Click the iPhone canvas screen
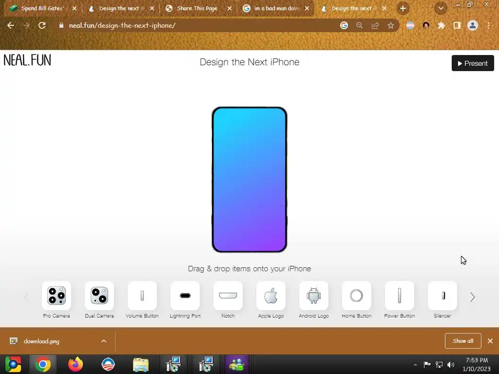The width and height of the screenshot is (499, 374). click(x=249, y=180)
